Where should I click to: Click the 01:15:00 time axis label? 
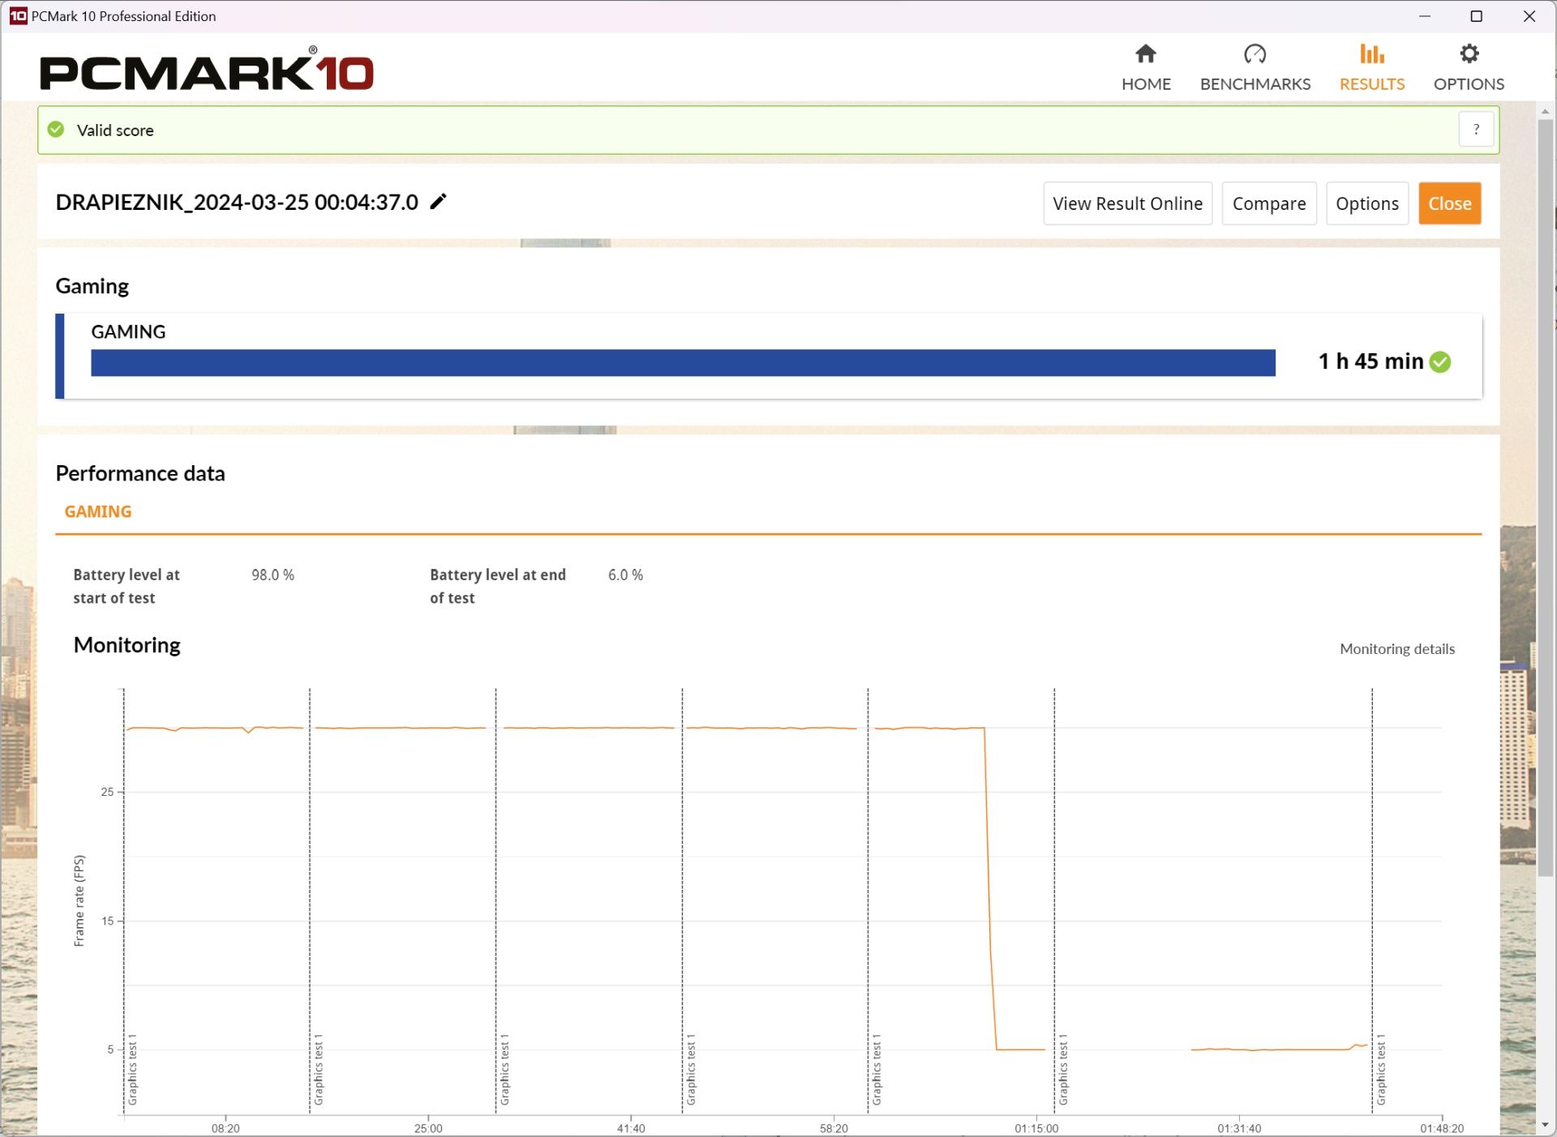pyautogui.click(x=1036, y=1128)
